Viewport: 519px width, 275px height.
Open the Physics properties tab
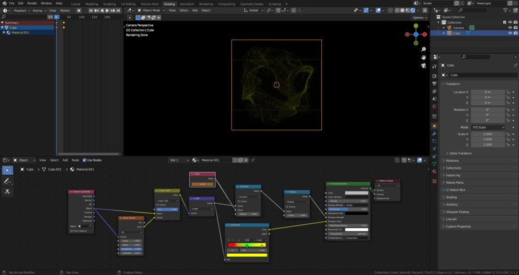click(434, 148)
